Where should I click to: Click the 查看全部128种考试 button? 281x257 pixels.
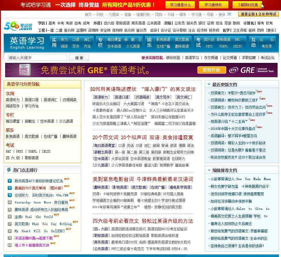[x=258, y=14]
